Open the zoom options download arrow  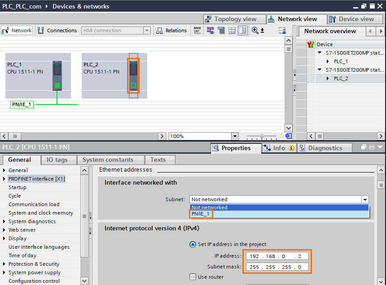click(x=263, y=30)
